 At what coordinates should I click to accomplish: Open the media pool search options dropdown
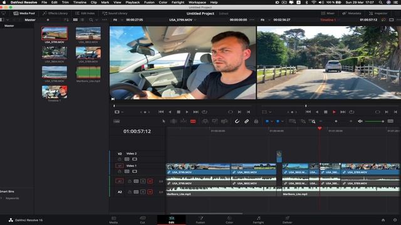pos(96,20)
